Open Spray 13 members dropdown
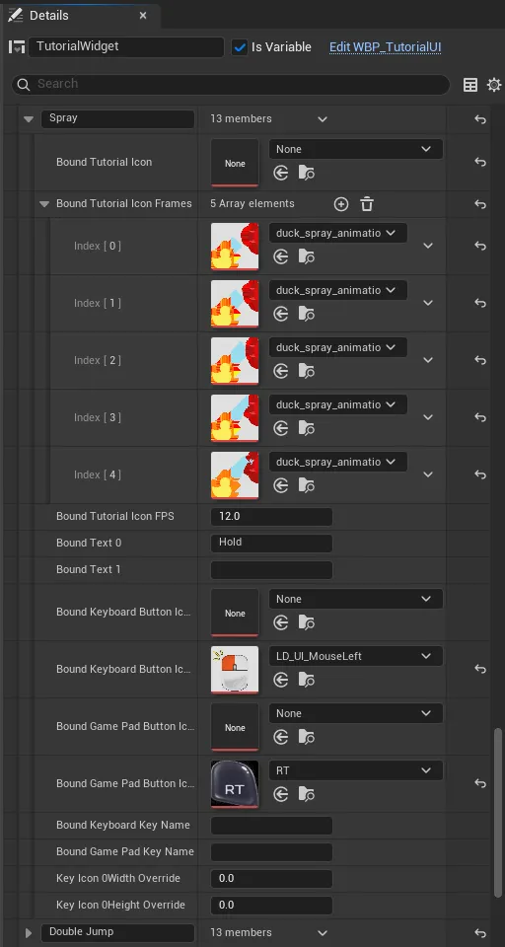 [x=323, y=119]
